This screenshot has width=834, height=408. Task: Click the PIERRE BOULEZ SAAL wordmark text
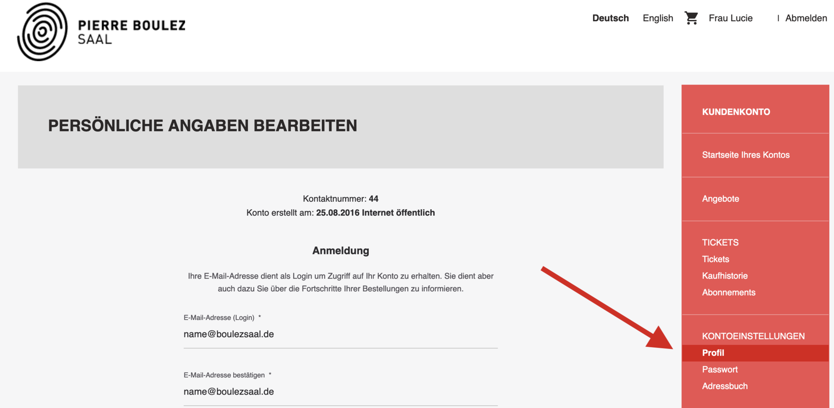coord(132,32)
